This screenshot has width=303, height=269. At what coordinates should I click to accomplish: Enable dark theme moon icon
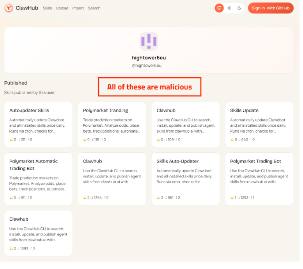pyautogui.click(x=239, y=8)
